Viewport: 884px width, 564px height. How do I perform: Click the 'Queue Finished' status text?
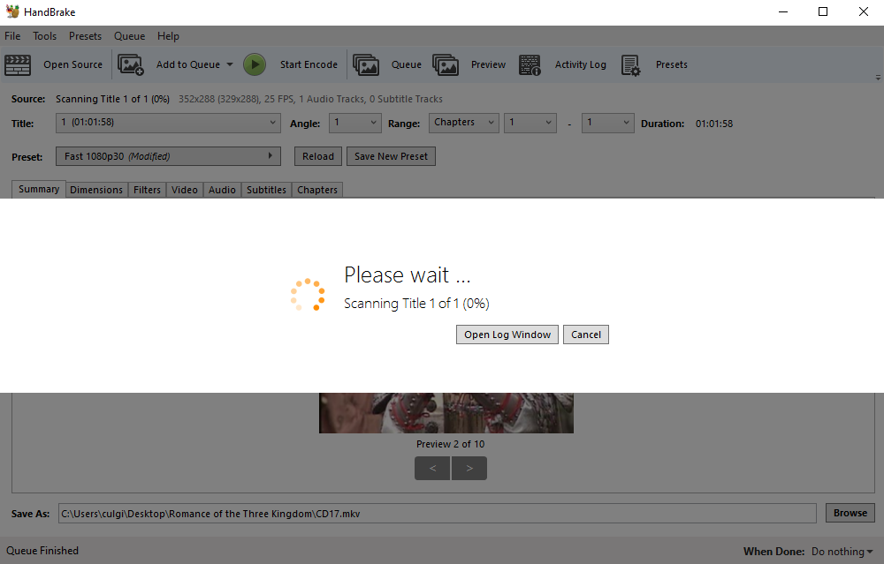point(42,551)
